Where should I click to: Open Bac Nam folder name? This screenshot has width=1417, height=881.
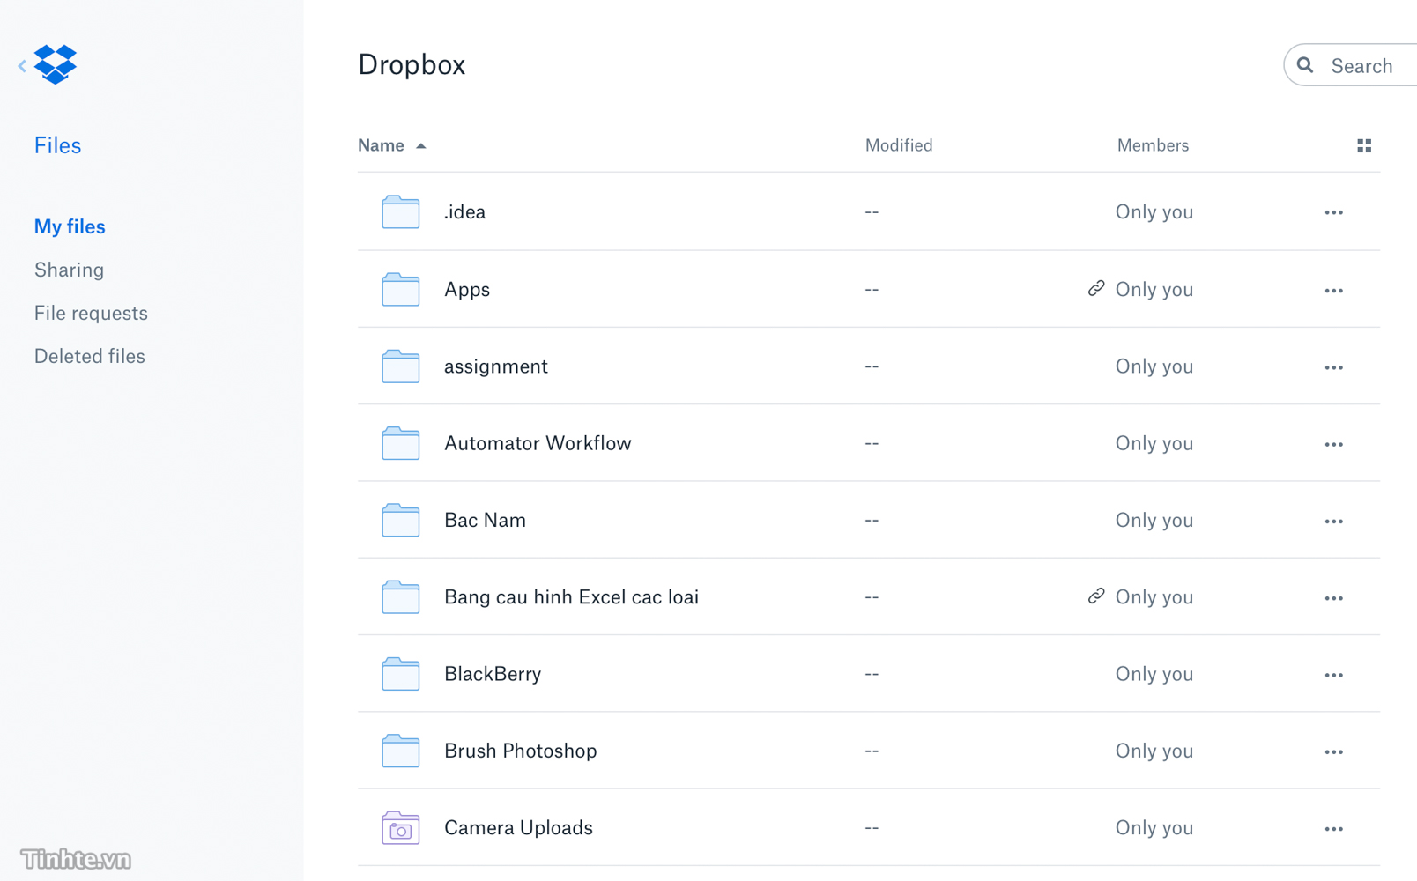point(485,520)
